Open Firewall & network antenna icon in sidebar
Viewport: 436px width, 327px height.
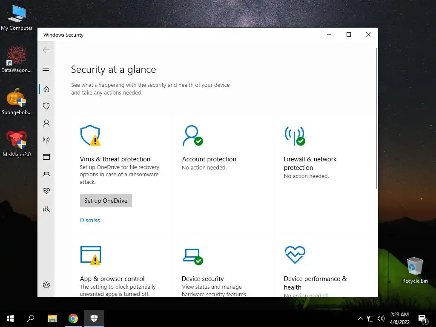click(46, 140)
